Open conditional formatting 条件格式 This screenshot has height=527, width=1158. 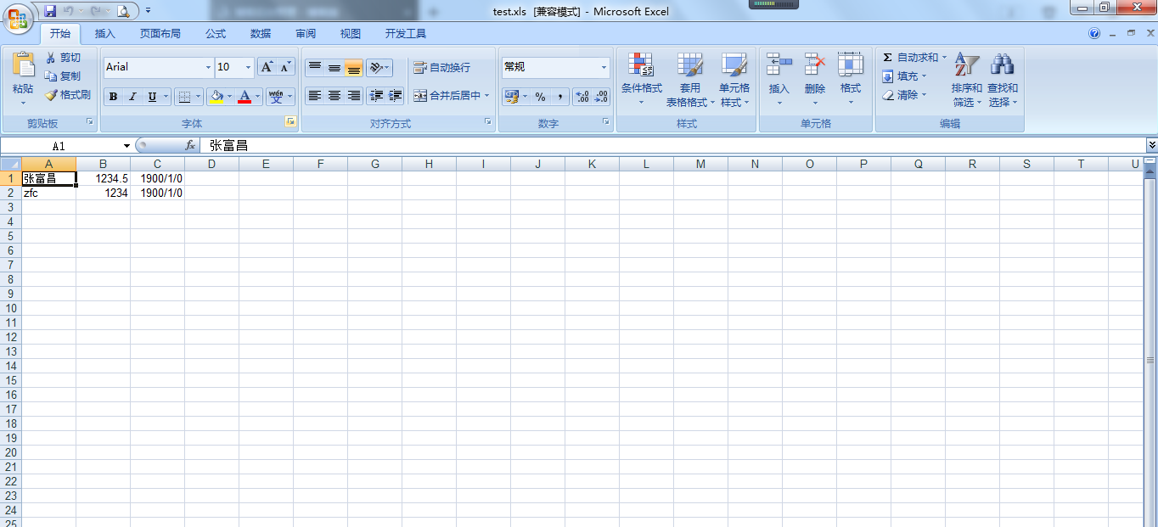point(641,80)
